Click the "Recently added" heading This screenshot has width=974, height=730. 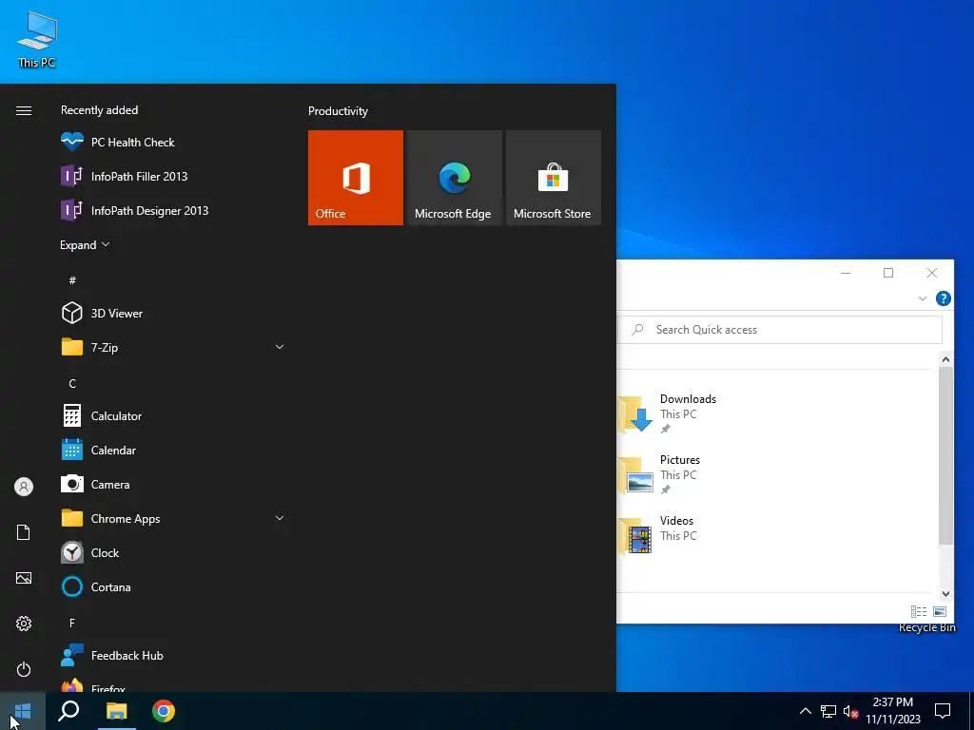(x=99, y=110)
